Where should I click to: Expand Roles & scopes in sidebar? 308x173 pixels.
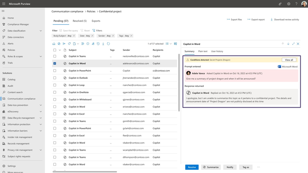click(41, 57)
